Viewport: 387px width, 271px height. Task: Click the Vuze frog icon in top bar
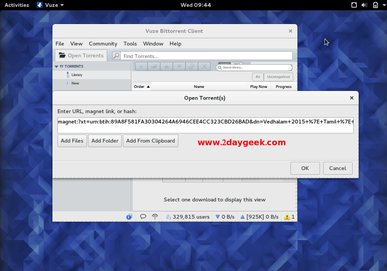click(x=40, y=5)
